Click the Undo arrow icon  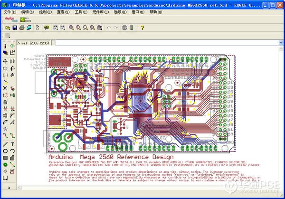109,28
